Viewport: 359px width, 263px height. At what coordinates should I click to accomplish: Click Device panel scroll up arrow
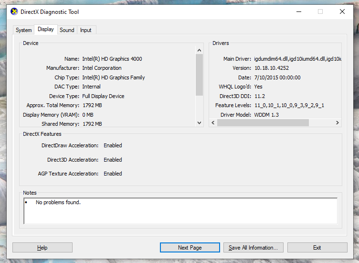(199, 50)
